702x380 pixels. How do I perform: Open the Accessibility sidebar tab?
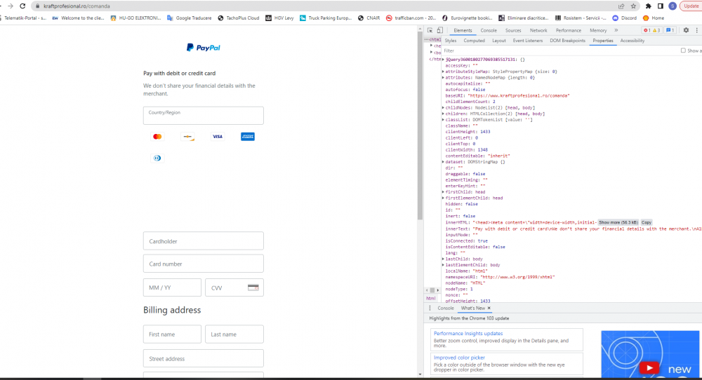tap(633, 41)
